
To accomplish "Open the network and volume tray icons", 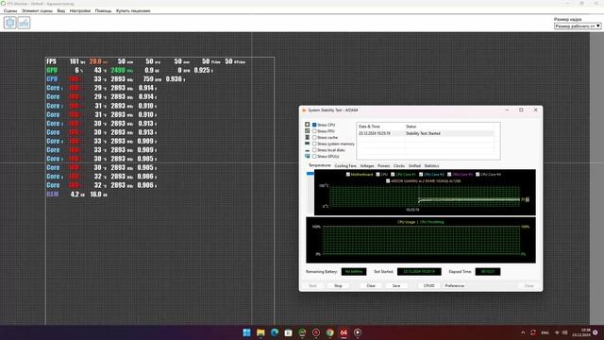I will coord(561,332).
